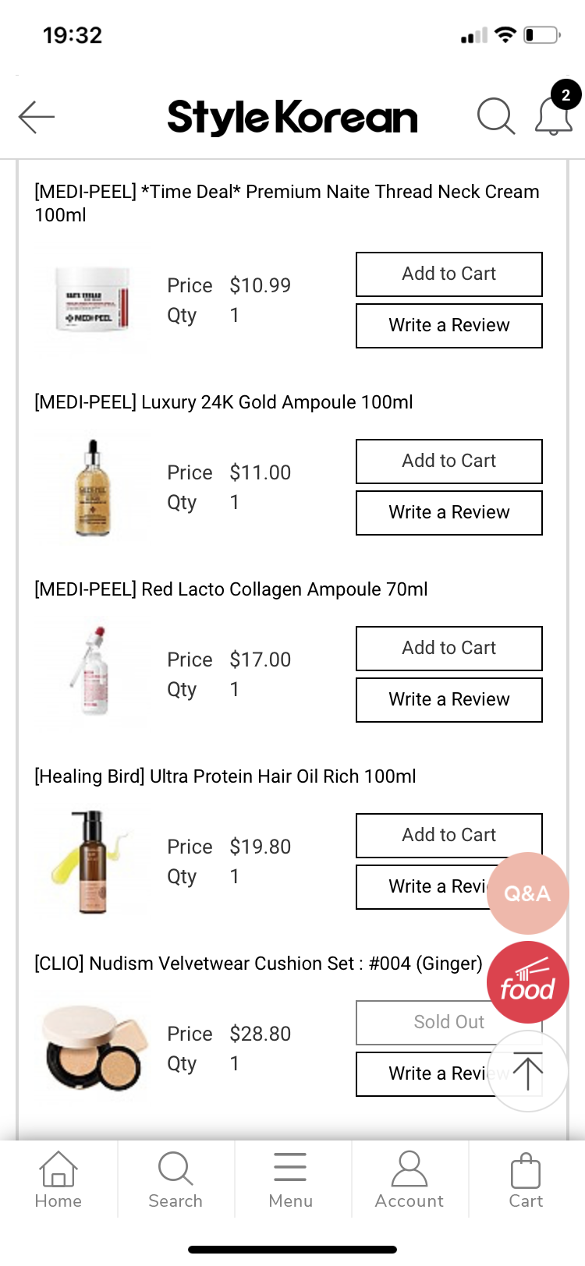
Task: Open Cart tab in bottom bar
Action: (x=526, y=1180)
